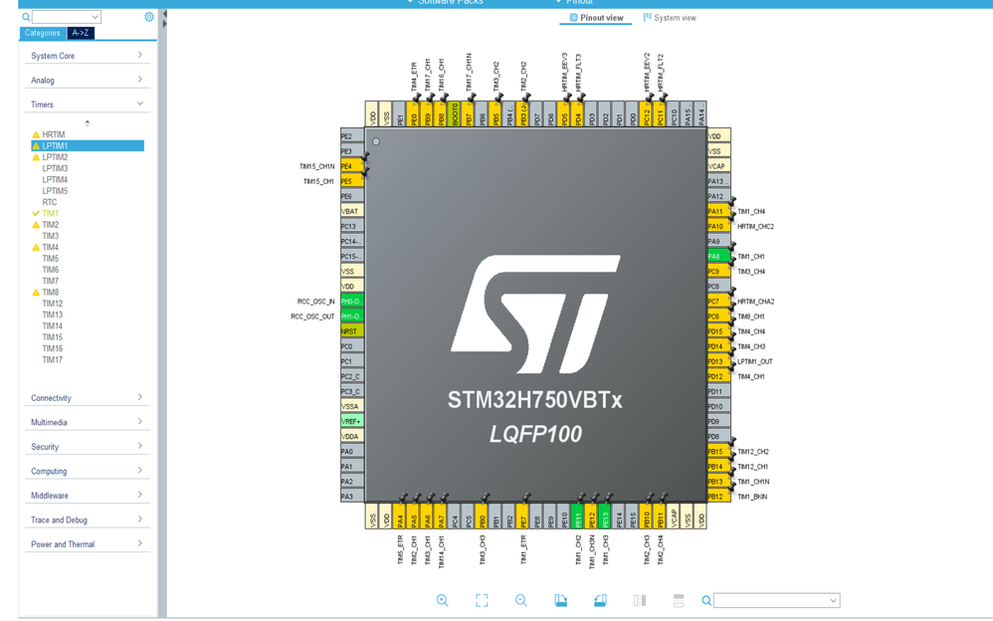This screenshot has width=993, height=621.
Task: Expand the Connectivity category
Action: 88,398
